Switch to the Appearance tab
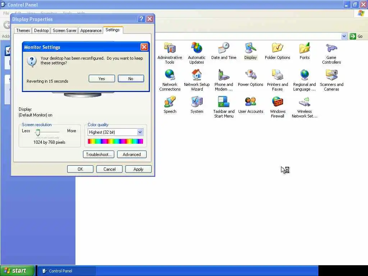 tap(91, 31)
